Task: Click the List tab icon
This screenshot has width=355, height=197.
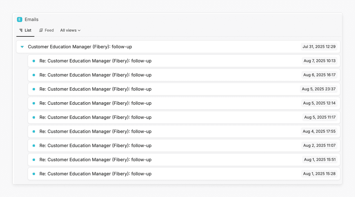Action: pos(21,30)
